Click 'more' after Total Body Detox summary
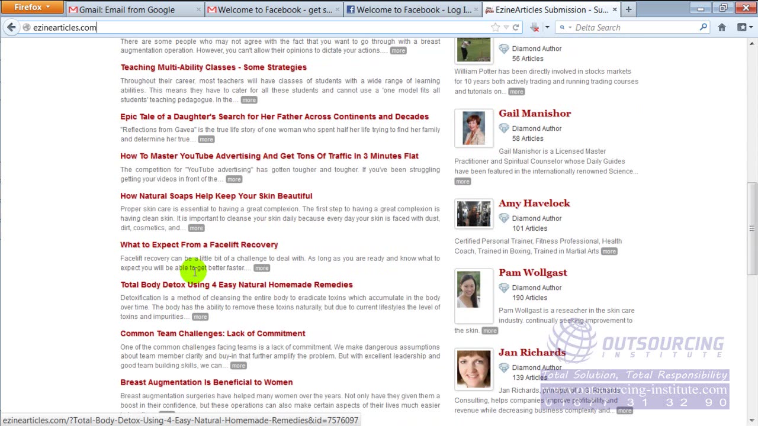 point(200,317)
